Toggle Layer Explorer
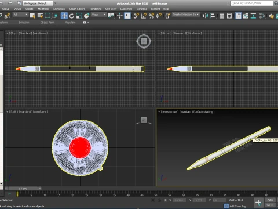 point(229,16)
